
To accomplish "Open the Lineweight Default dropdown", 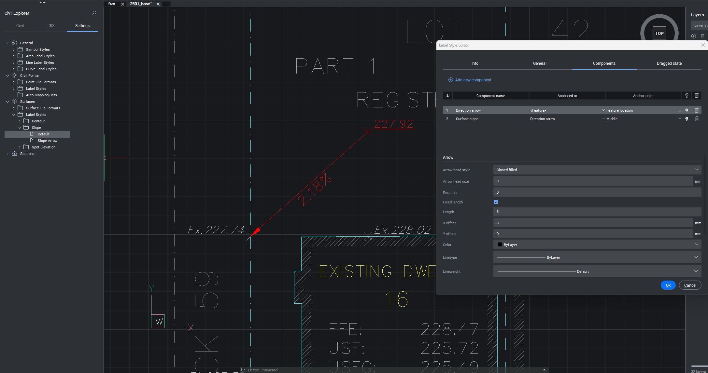I will pyautogui.click(x=597, y=271).
